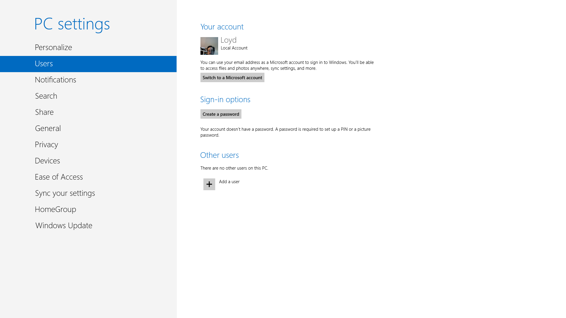The image size is (566, 318).
Task: Open General settings panel
Action: [x=48, y=128]
